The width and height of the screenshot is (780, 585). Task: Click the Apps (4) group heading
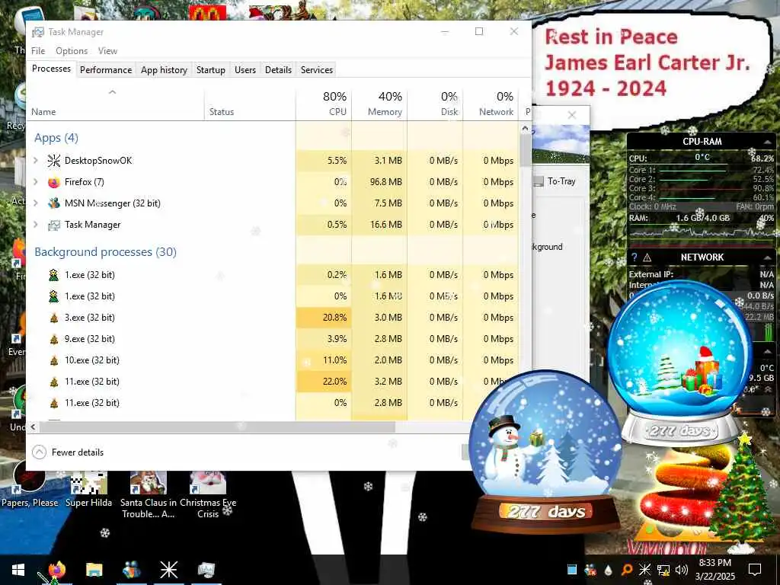tap(56, 138)
